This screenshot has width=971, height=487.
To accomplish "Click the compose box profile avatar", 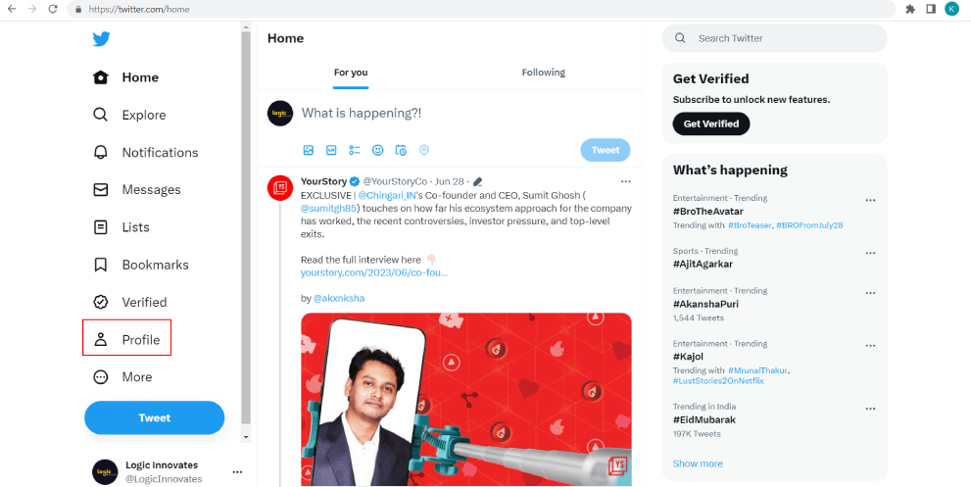I will pyautogui.click(x=280, y=114).
